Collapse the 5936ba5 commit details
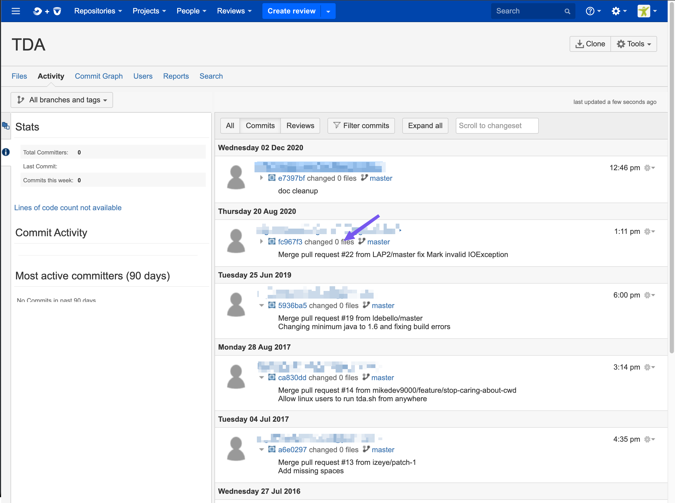 click(x=261, y=305)
